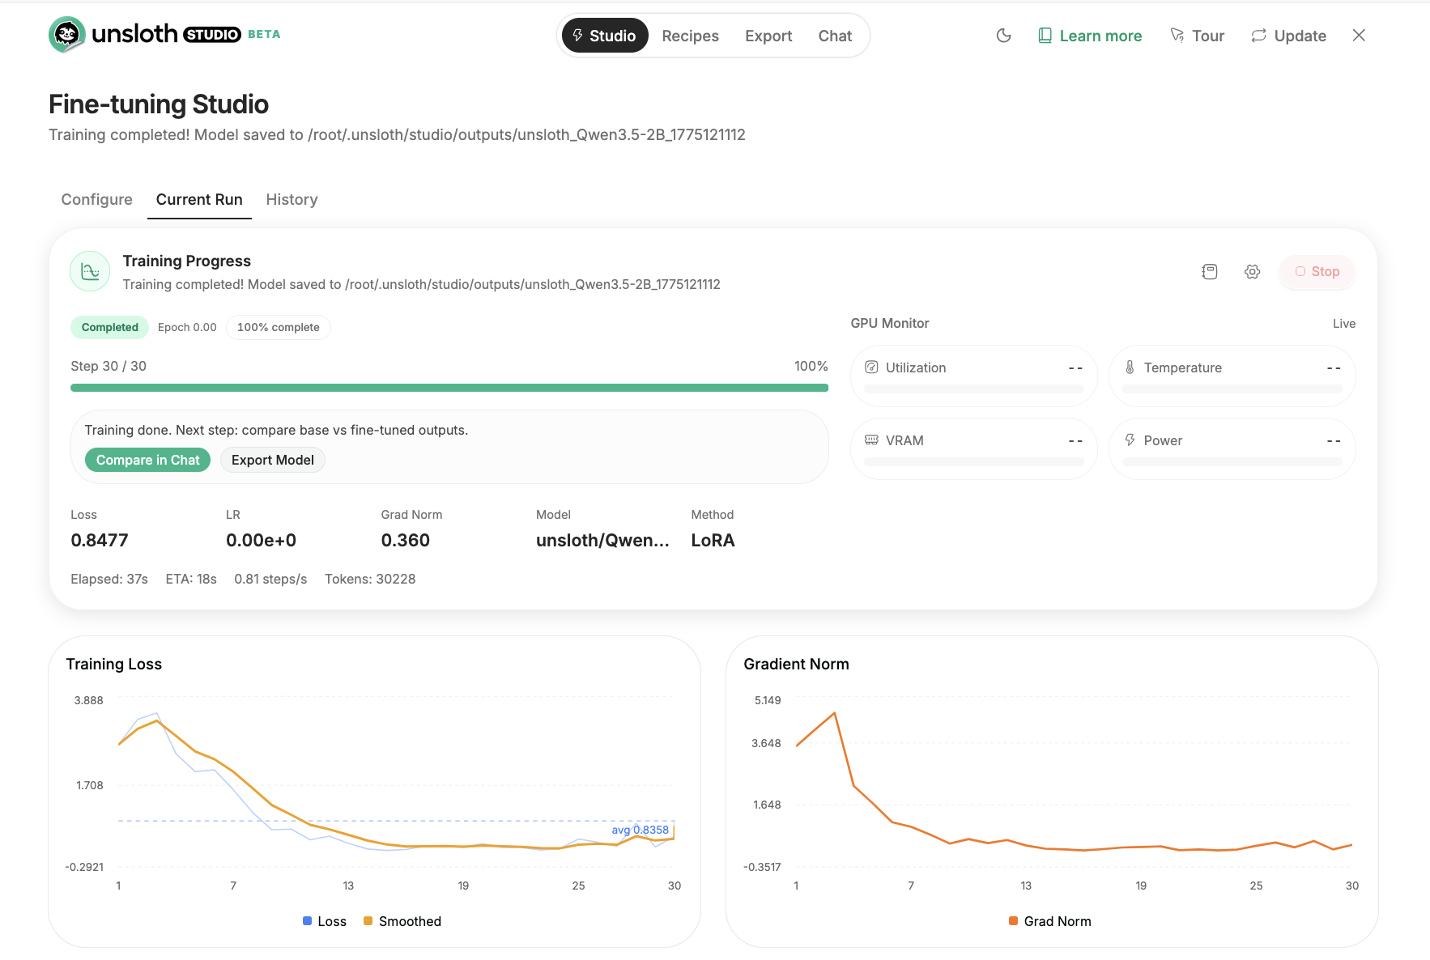Click the VRAM memory icon

pos(871,440)
